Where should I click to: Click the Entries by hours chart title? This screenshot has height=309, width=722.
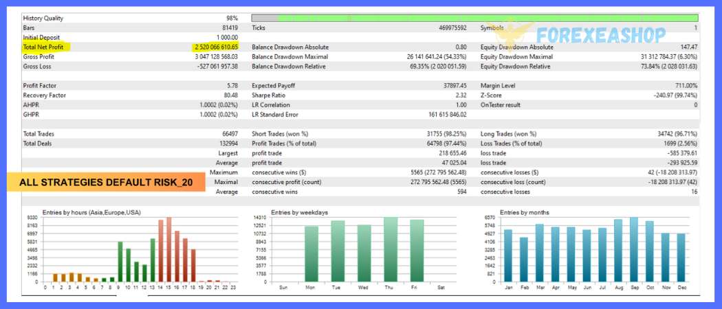91,213
